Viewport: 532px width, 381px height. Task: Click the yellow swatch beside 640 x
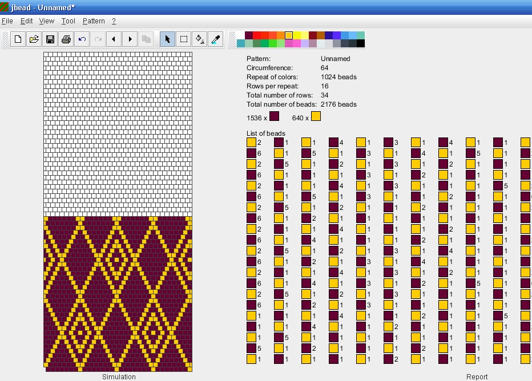[316, 116]
